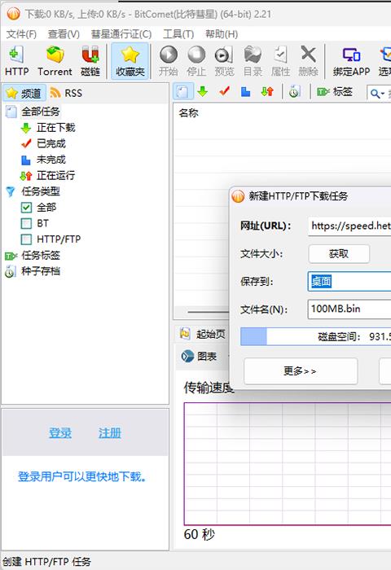Open a Torrent file via toolbar
Screen dimensions: 391x570
click(55, 61)
